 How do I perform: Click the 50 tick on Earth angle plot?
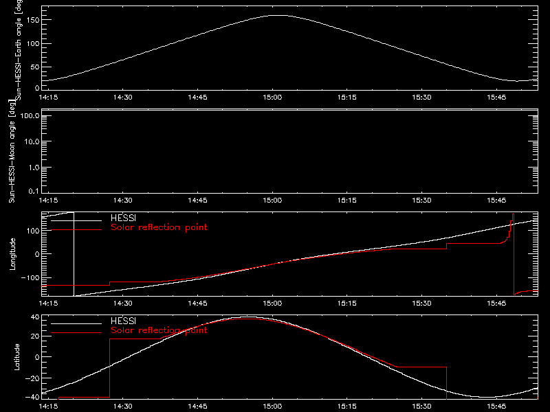pos(35,67)
